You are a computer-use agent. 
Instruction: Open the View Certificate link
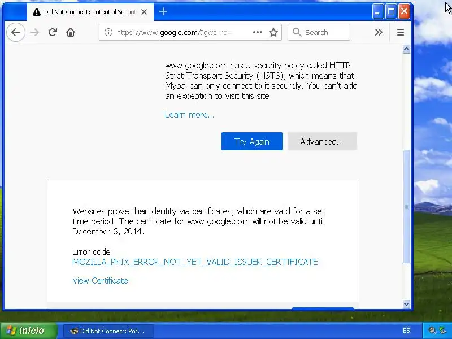(x=100, y=281)
